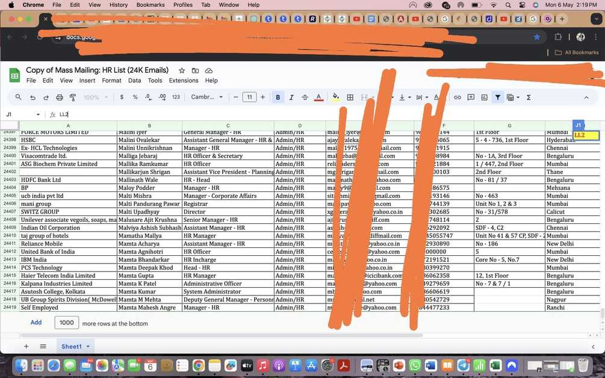Expand the Name box dropdown arrow
The height and width of the screenshot is (378, 605).
38,114
